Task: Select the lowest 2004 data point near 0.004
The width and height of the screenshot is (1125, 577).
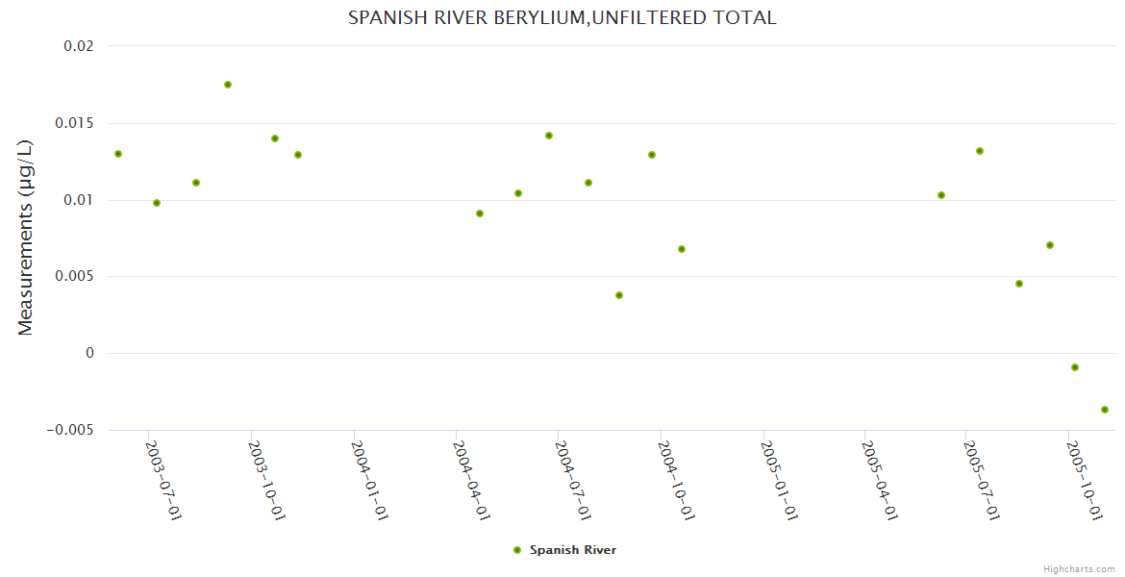Action: pyautogui.click(x=619, y=295)
